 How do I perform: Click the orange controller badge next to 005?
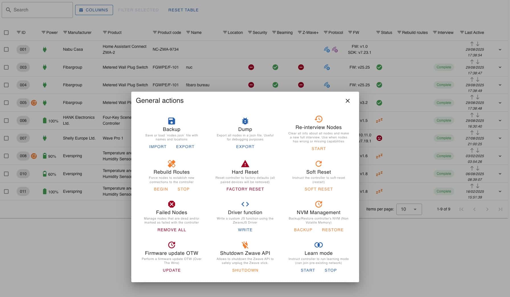click(x=34, y=103)
